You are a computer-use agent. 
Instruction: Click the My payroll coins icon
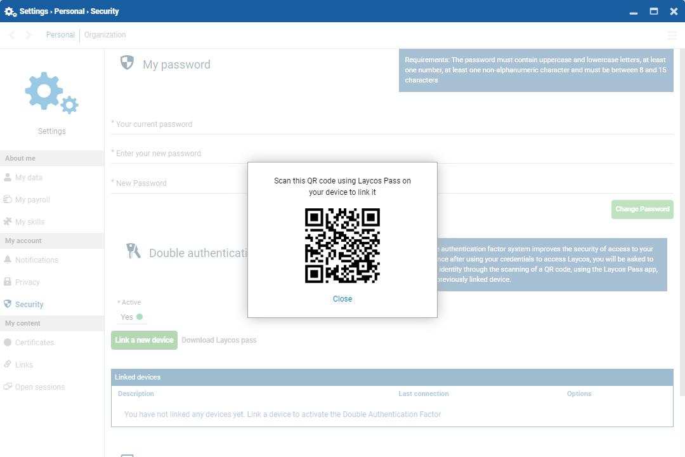click(x=8, y=199)
